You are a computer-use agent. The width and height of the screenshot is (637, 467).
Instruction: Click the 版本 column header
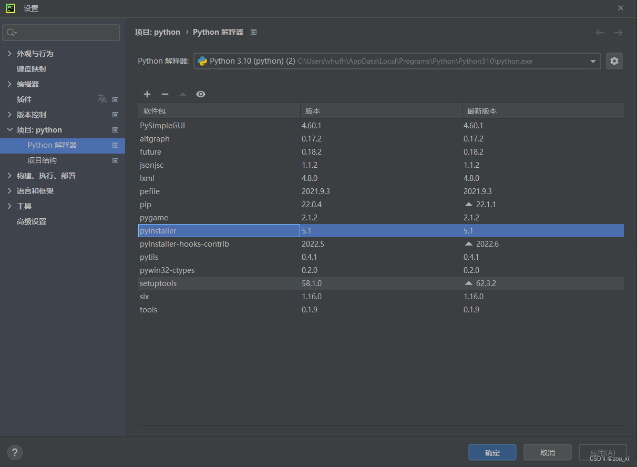[x=381, y=111]
